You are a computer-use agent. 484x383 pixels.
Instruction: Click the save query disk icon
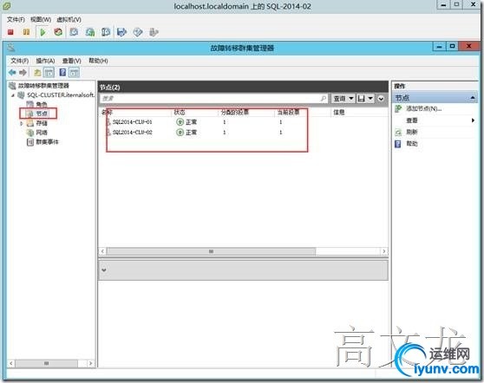tap(361, 99)
